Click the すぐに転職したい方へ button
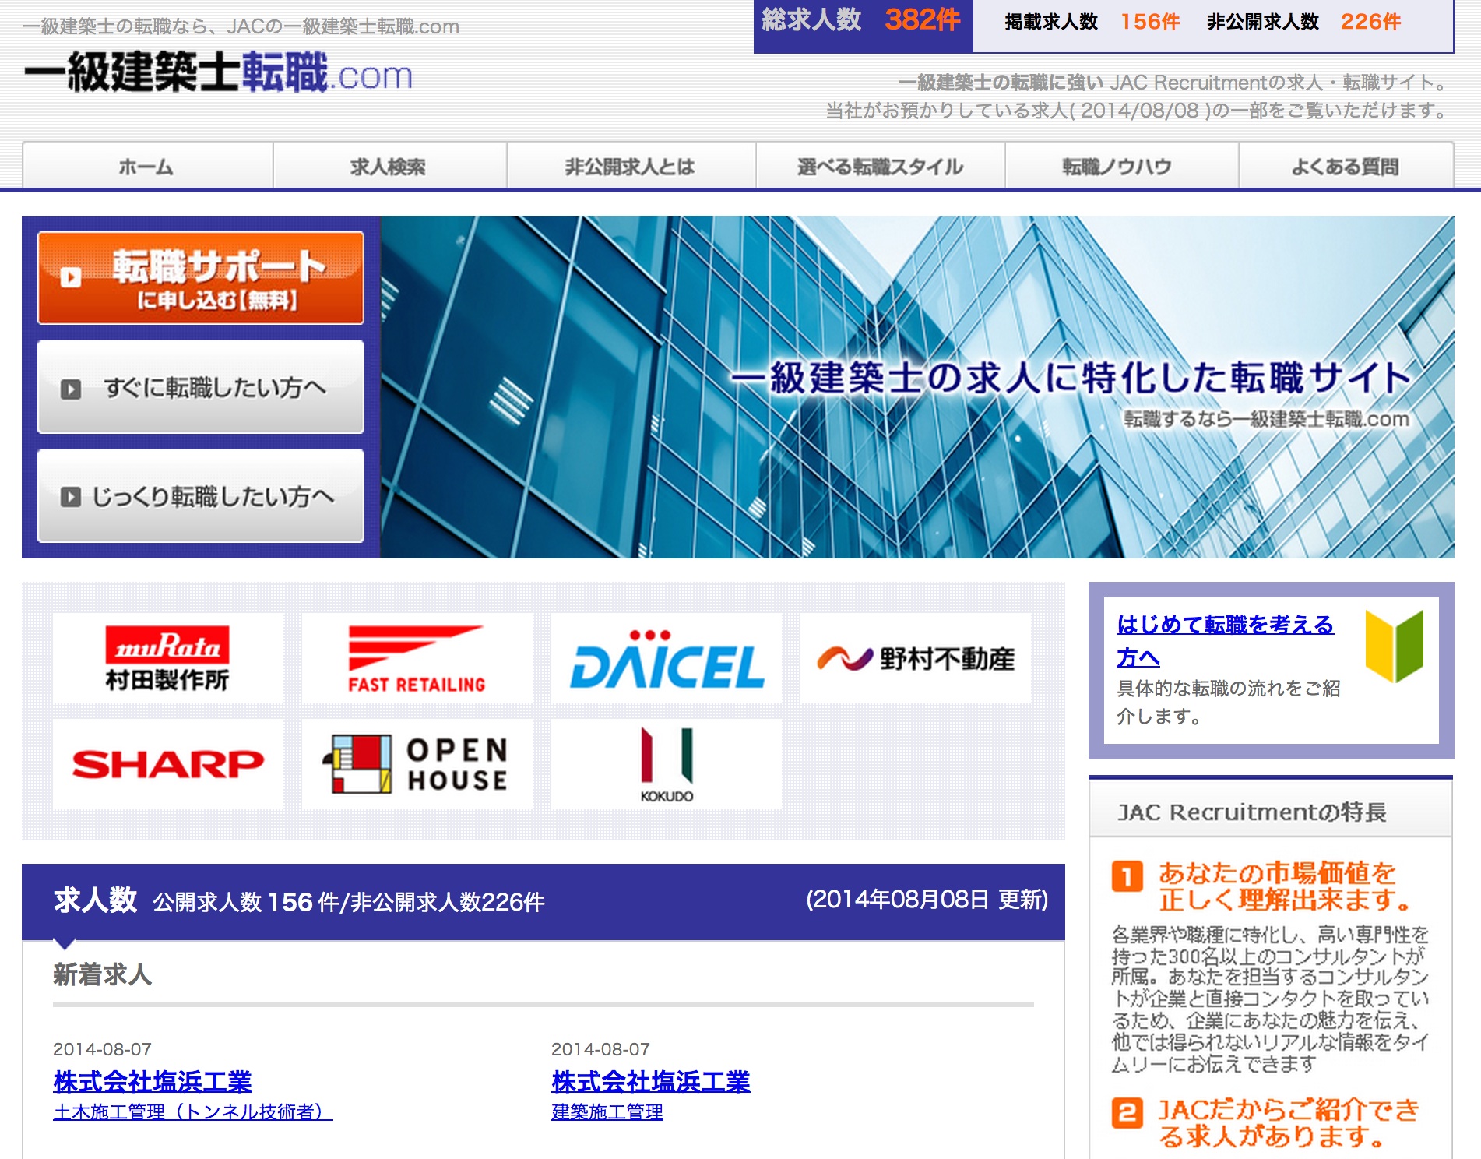1481x1159 pixels. (201, 387)
